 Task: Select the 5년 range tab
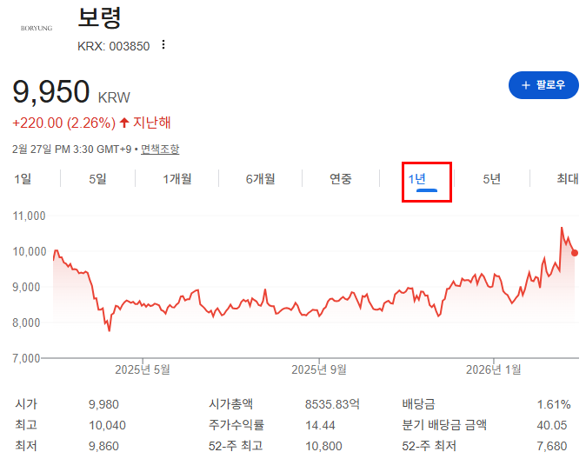pos(491,179)
